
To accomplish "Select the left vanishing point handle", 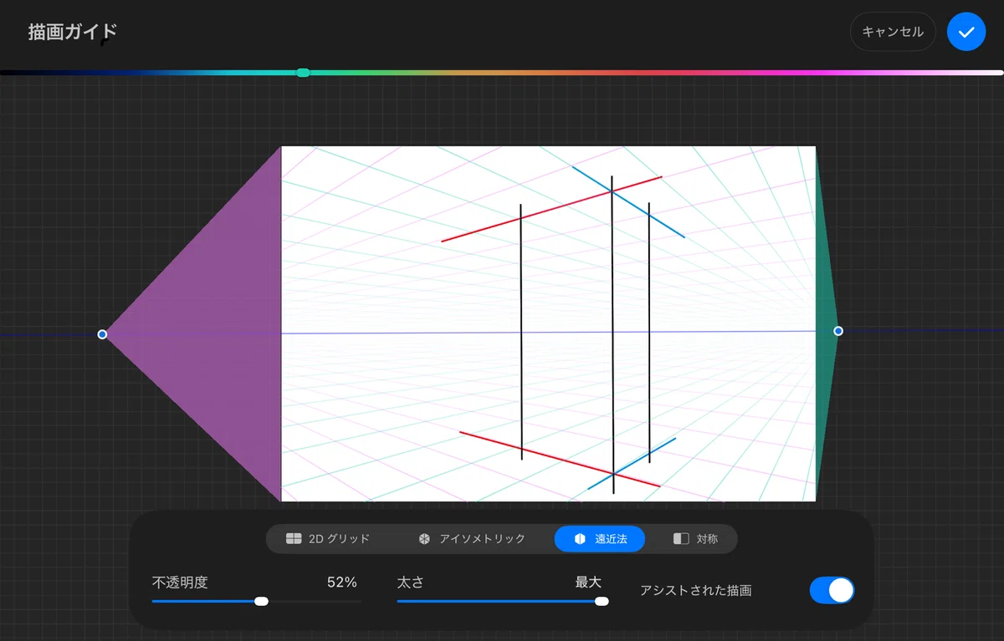I will [x=102, y=334].
